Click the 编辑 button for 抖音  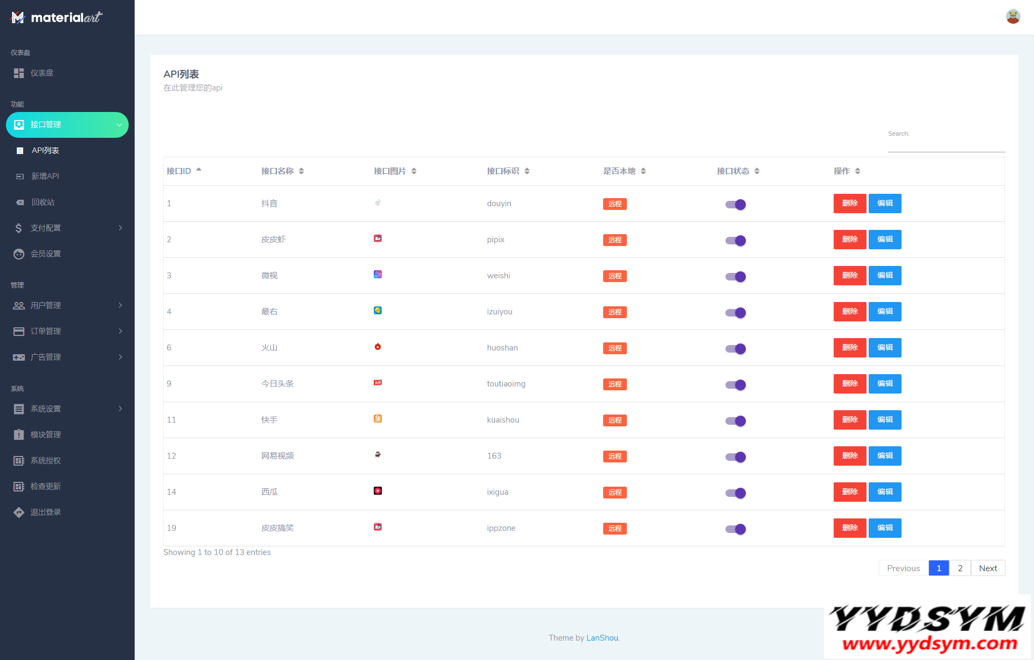pos(884,203)
